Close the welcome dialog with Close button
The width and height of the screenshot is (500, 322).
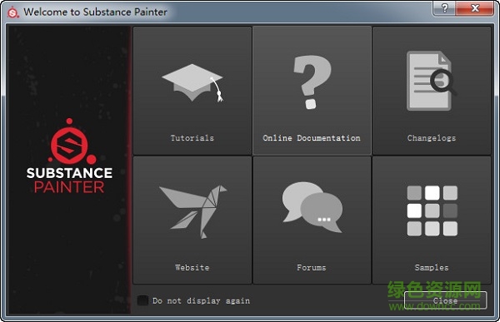click(445, 300)
